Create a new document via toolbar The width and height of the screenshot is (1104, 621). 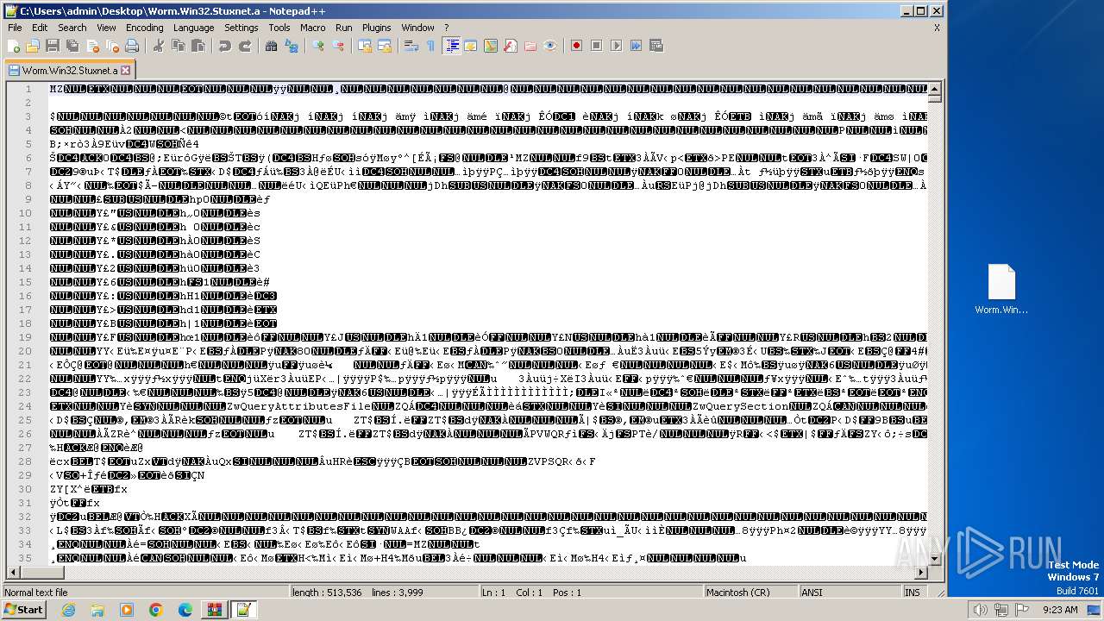click(x=14, y=46)
